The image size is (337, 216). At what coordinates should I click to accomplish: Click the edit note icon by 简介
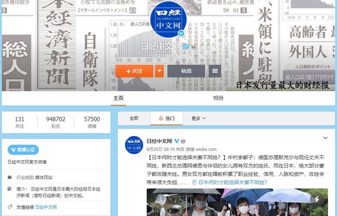point(10,189)
